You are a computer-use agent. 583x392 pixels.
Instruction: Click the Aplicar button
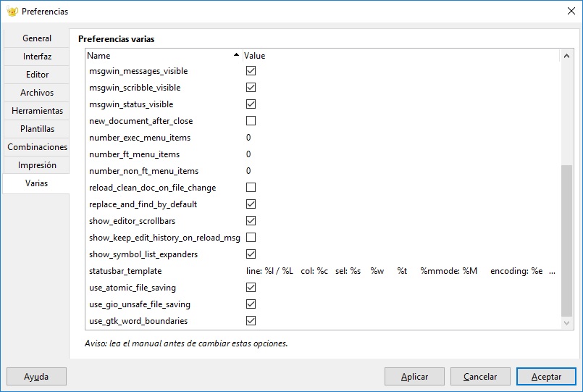(x=414, y=377)
